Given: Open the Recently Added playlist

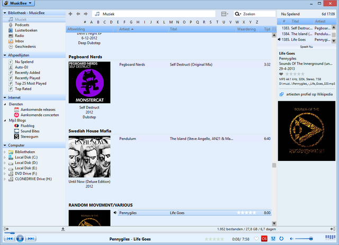Looking at the screenshot, I should point(27,72).
